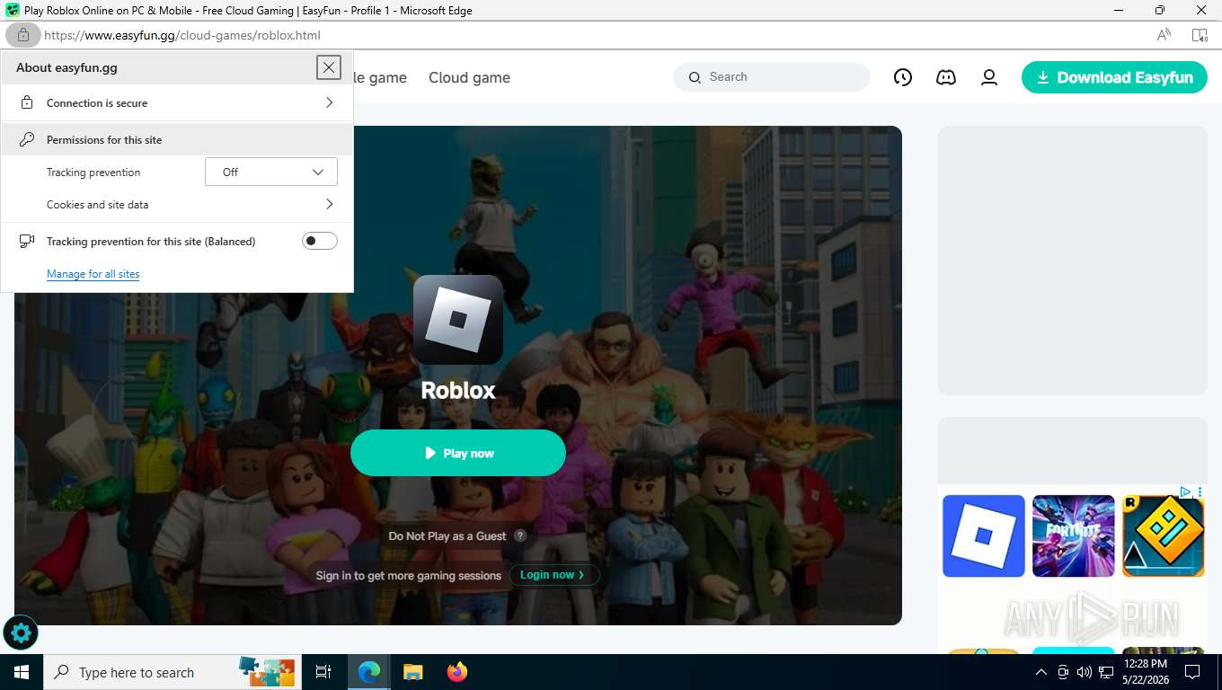The image size is (1222, 690).
Task: Click the address bar URL
Action: (182, 35)
